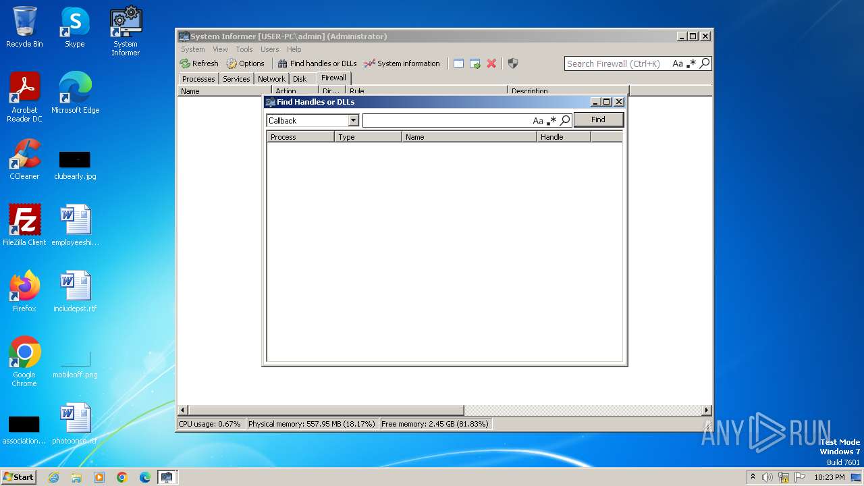Screen dimensions: 864x486
Task: Select photoonce.rtf desktop file
Action: (75, 424)
